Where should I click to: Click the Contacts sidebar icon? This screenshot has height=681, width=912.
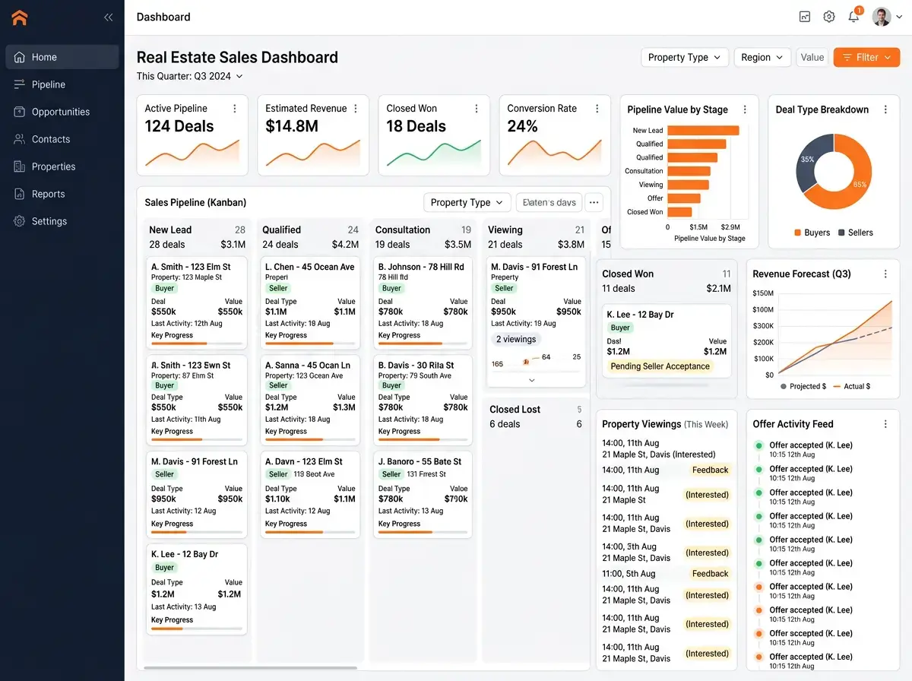pos(20,139)
